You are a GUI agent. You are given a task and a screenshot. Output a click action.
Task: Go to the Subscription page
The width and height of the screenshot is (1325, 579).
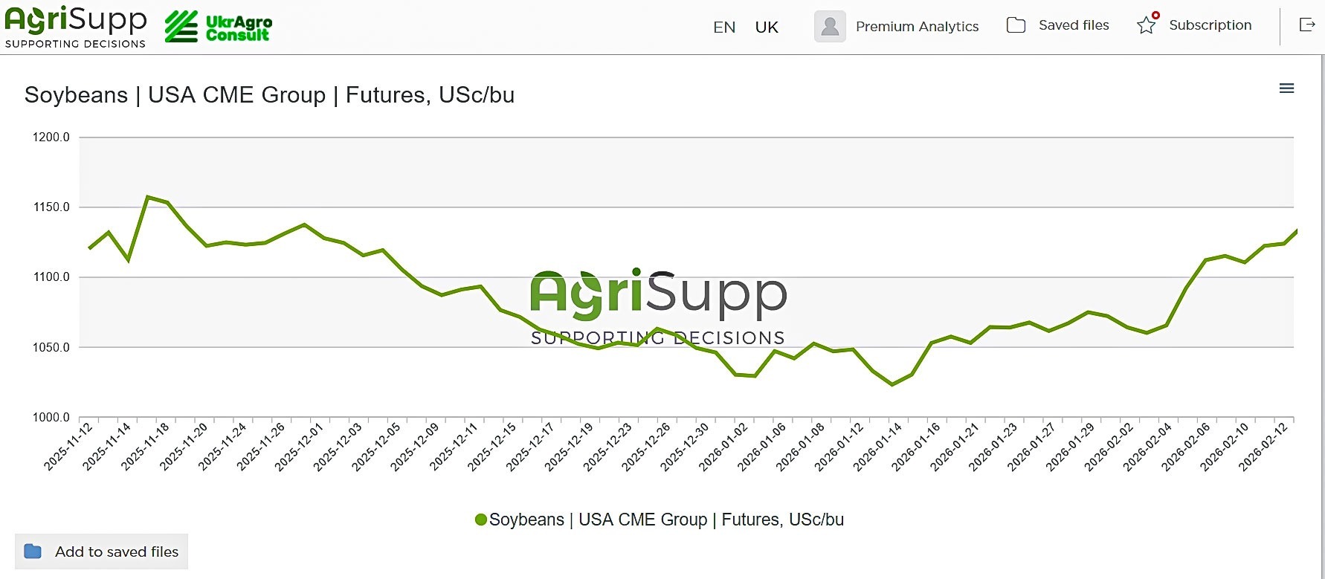pyautogui.click(x=1210, y=25)
